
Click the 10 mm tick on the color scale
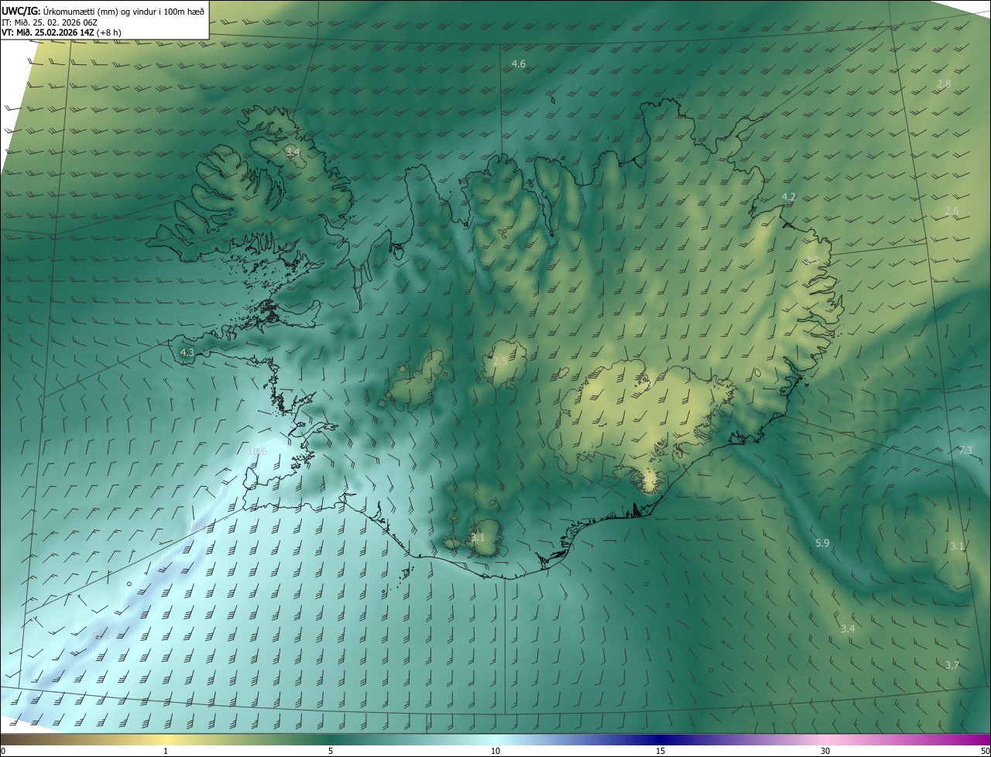pos(495,751)
